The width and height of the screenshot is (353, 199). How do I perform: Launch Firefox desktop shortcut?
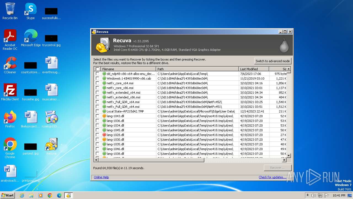10,119
